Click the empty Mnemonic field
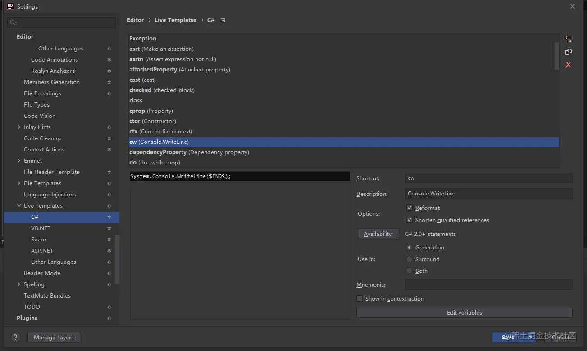This screenshot has width=587, height=351. [489, 284]
